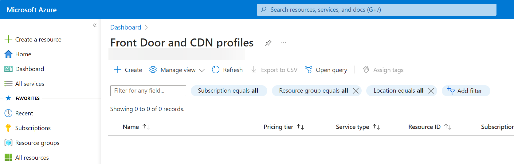514x164 pixels.
Task: Click the Add filter funnel icon
Action: (451, 90)
